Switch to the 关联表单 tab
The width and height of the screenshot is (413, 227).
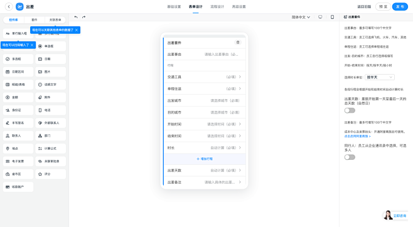coord(55,19)
